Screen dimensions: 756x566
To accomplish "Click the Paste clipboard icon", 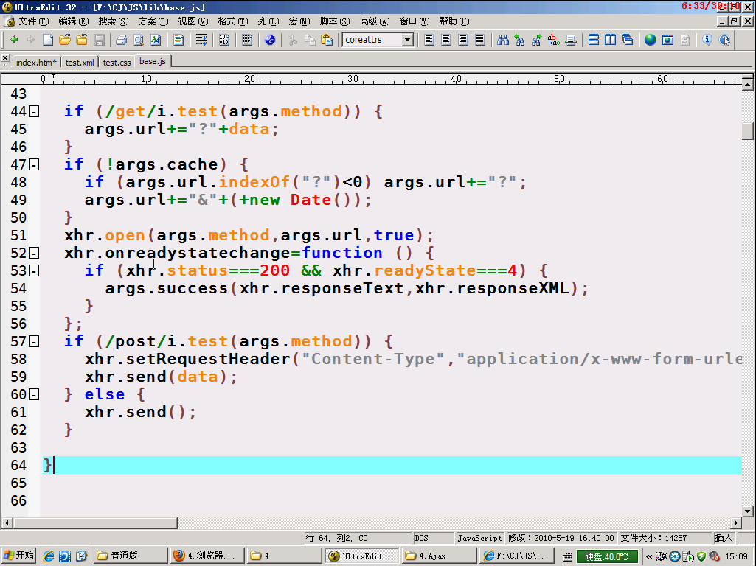I will 327,40.
